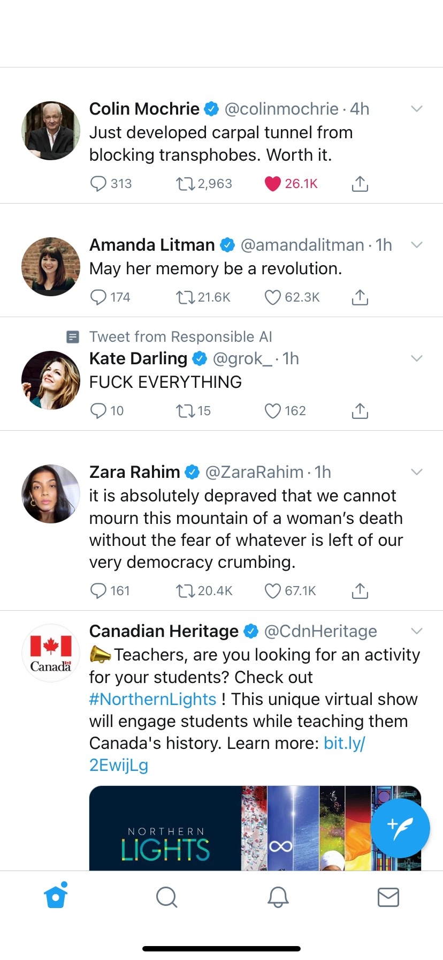Go to the Messages tab
Screen dimensions: 443x960
(x=388, y=897)
